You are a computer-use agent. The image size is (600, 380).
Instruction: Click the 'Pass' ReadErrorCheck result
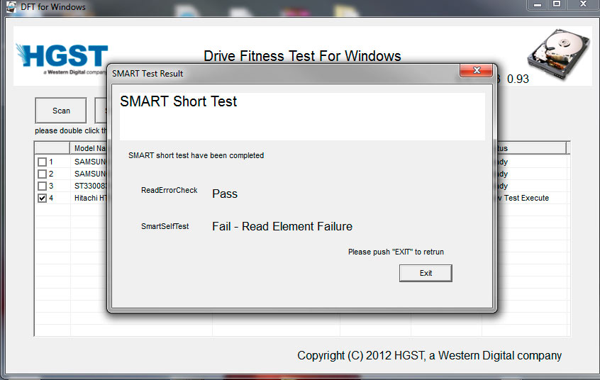coord(225,194)
